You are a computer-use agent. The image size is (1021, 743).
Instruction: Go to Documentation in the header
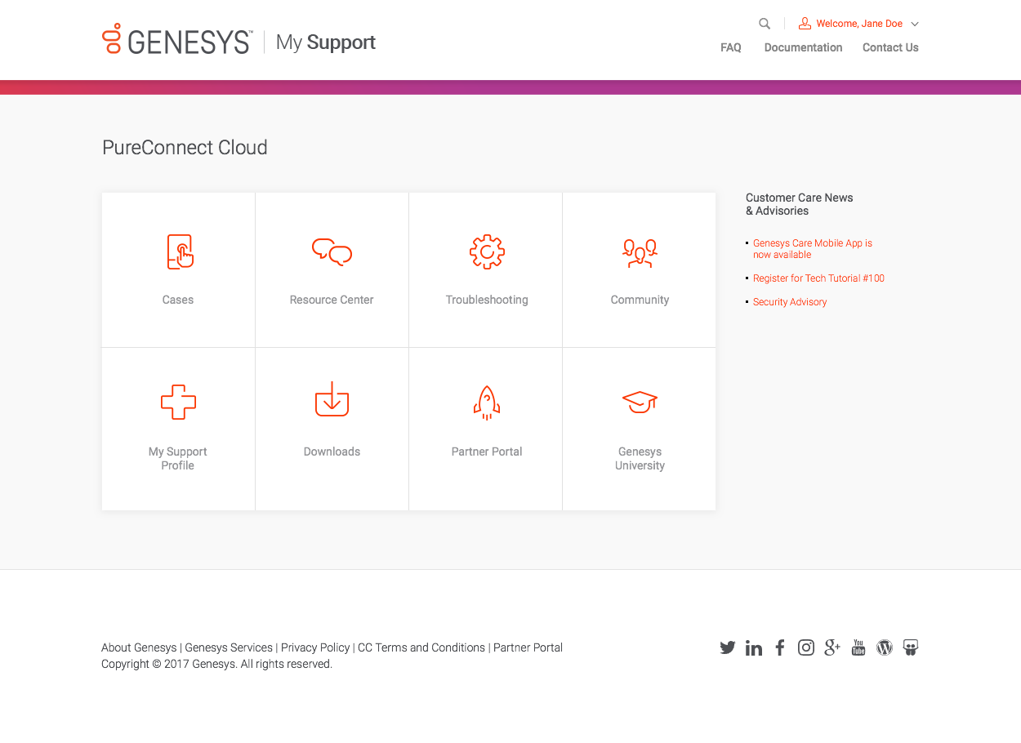point(803,47)
